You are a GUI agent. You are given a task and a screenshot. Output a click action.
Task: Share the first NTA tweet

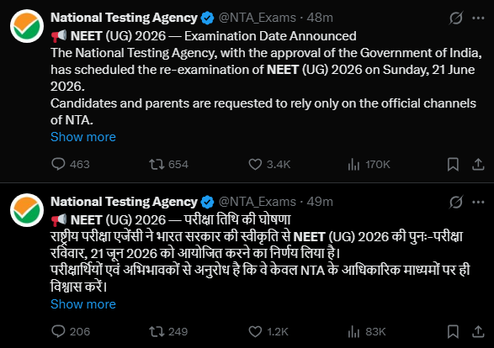(478, 164)
